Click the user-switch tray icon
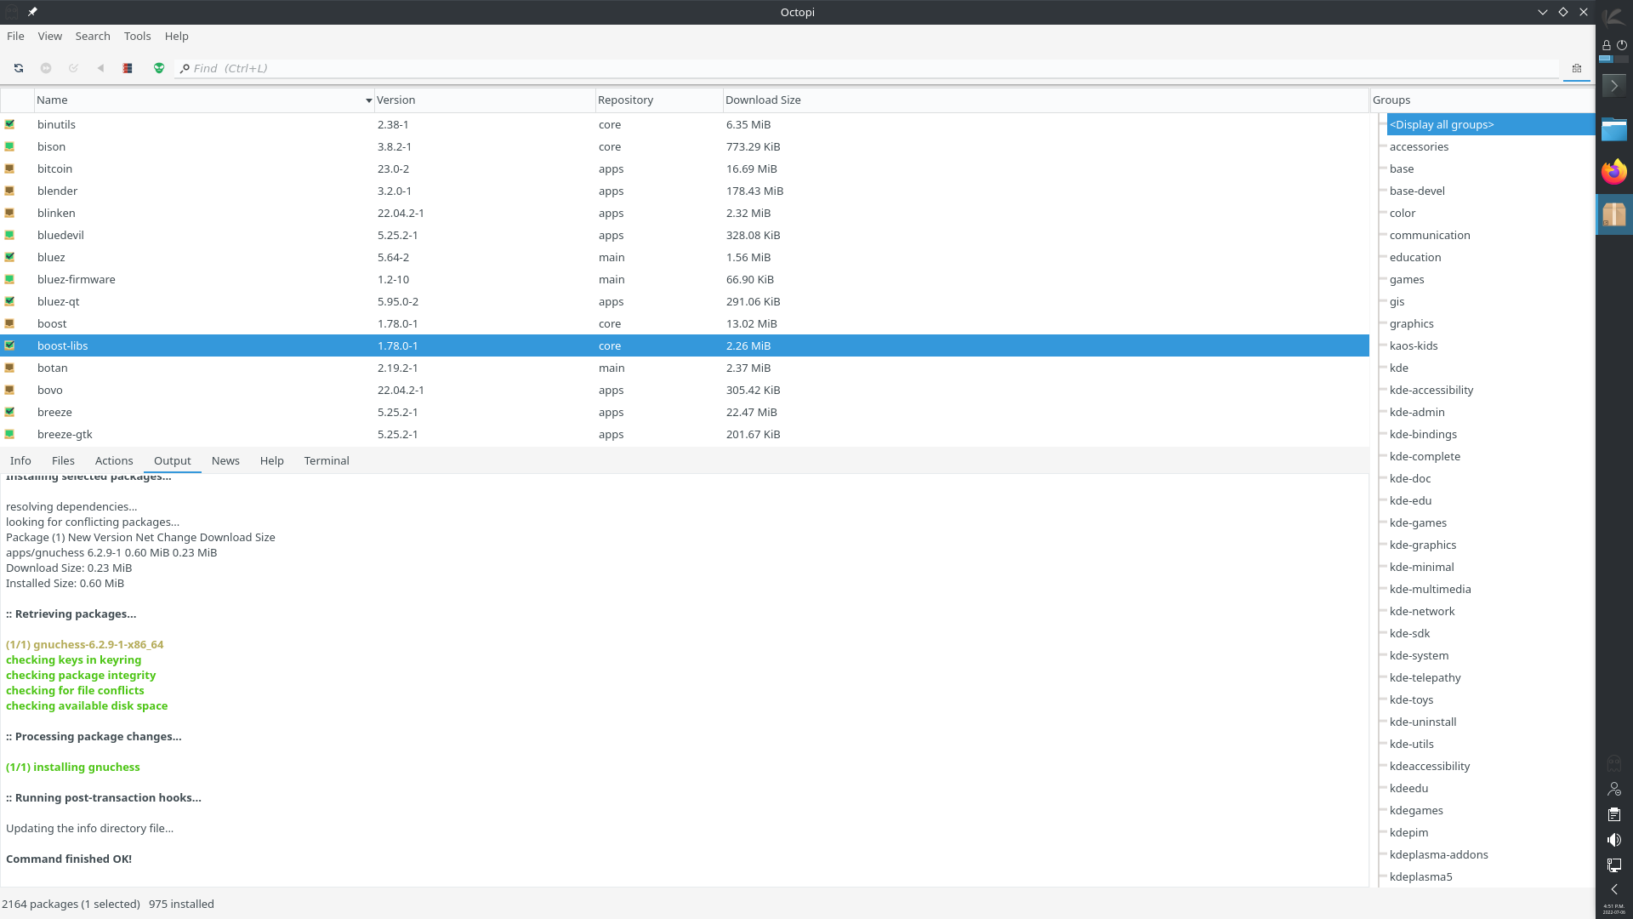The height and width of the screenshot is (919, 1633). (x=1613, y=789)
